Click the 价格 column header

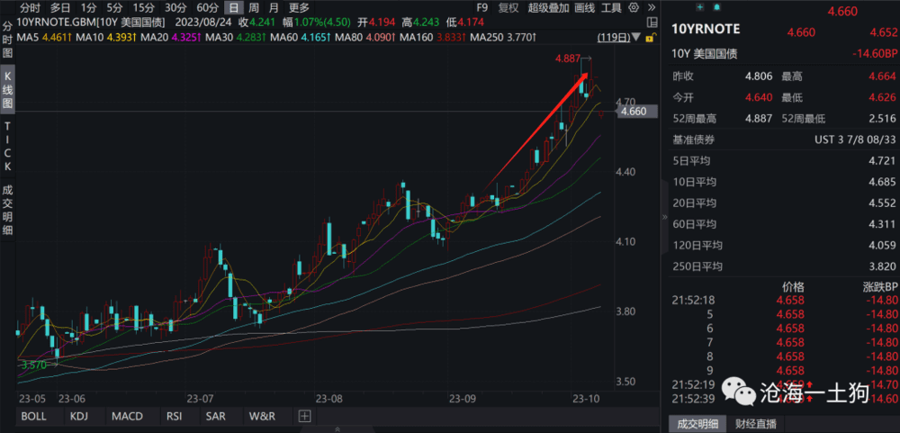tap(793, 286)
